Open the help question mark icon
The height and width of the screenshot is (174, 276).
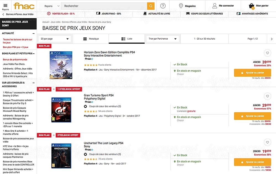tap(163, 6)
